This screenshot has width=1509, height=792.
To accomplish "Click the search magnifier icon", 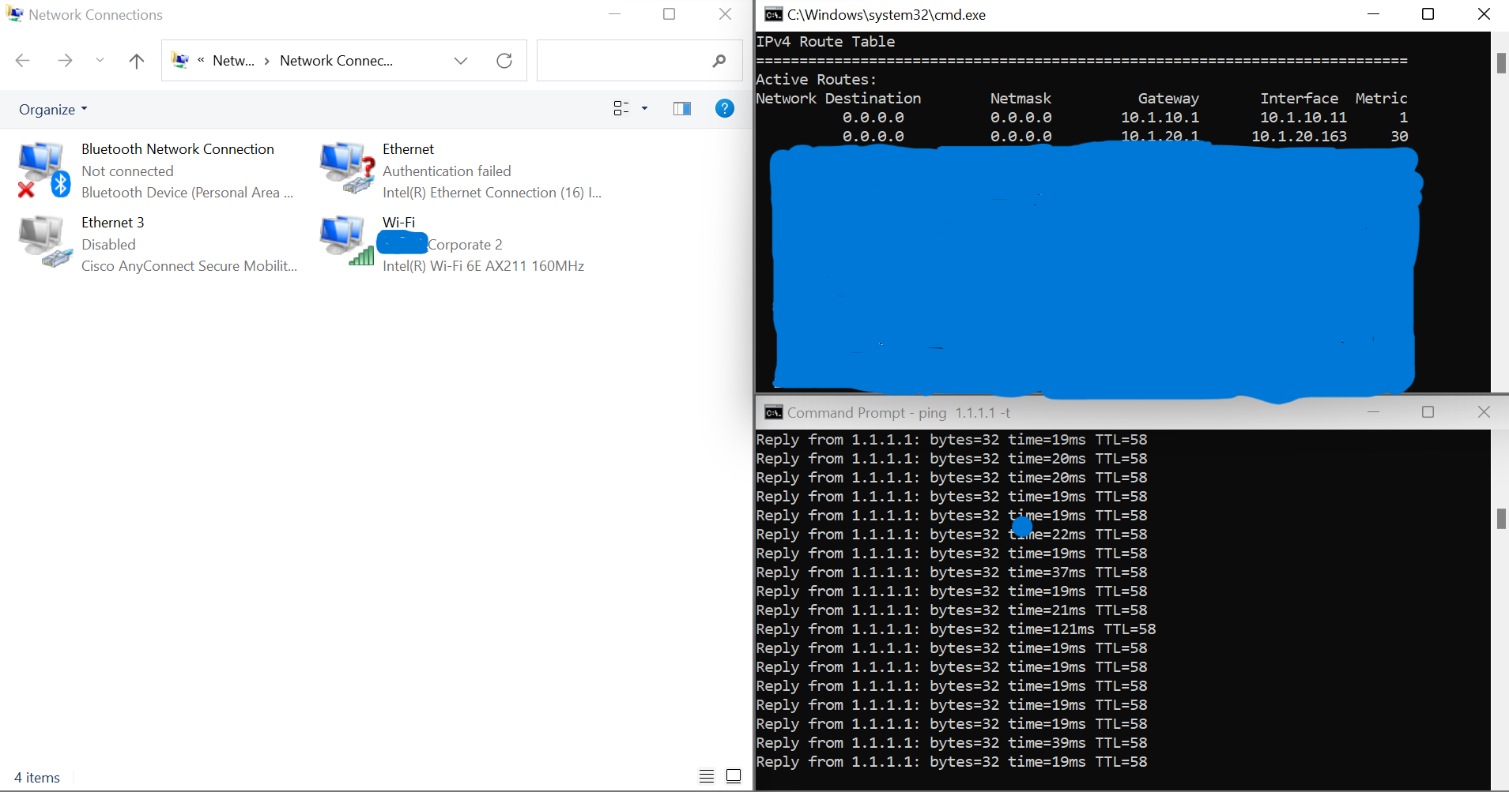I will coord(719,61).
